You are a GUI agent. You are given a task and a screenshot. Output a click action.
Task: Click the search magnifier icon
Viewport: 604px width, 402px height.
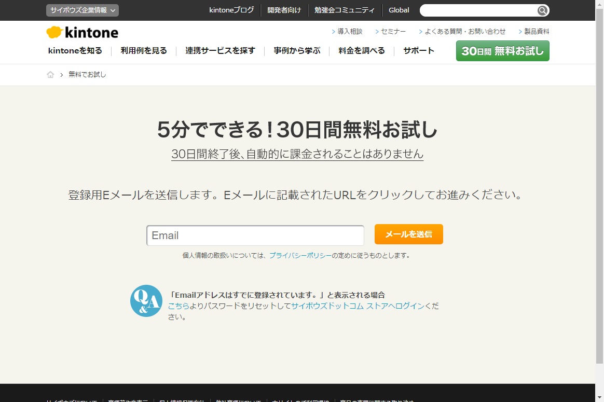(x=542, y=10)
